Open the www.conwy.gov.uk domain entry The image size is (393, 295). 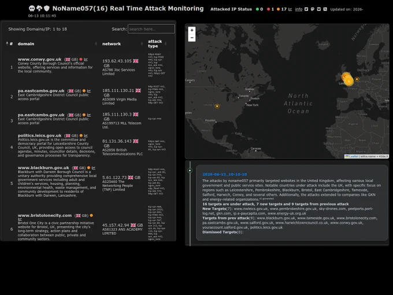[x=39, y=59]
